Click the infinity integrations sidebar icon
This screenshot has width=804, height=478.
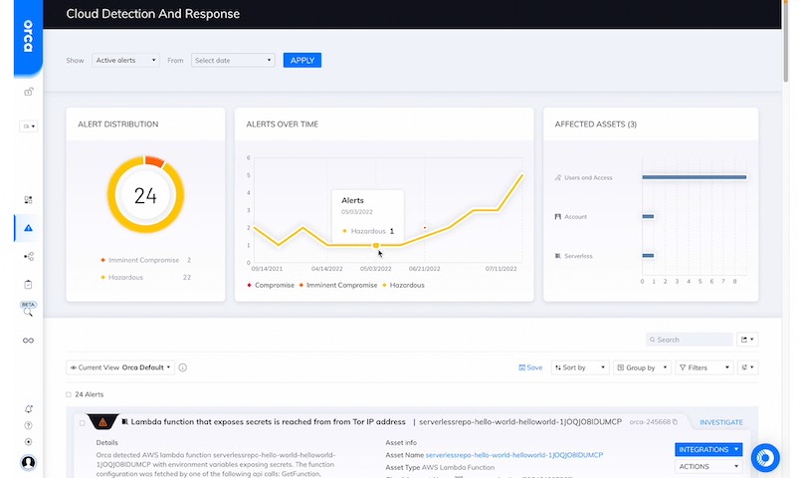(28, 341)
